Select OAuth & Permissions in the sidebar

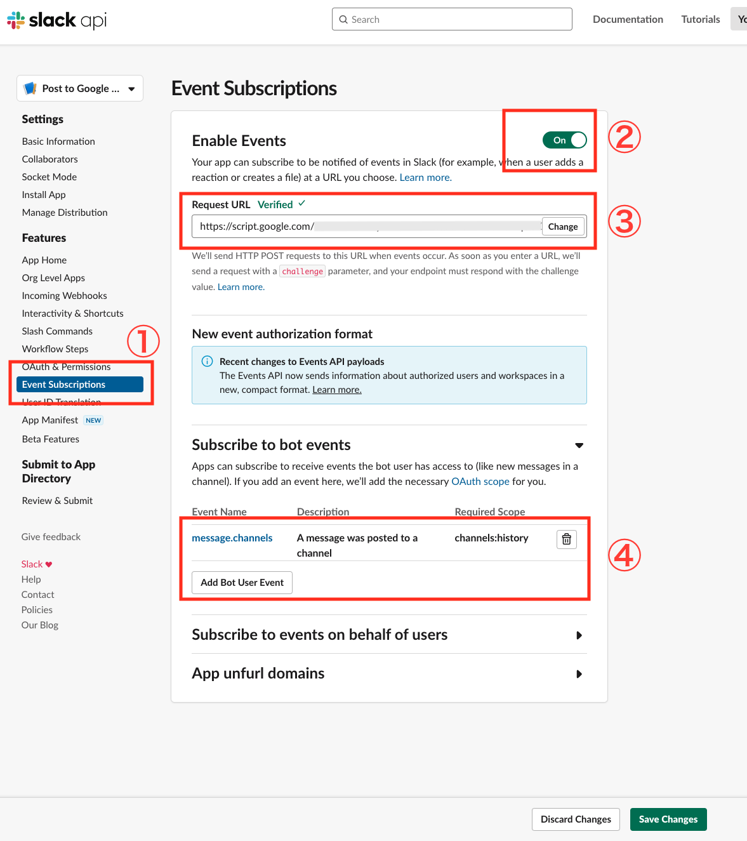click(66, 366)
